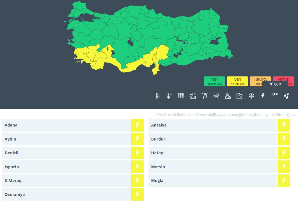Select the cold temperature thermometer icon

[158, 96]
